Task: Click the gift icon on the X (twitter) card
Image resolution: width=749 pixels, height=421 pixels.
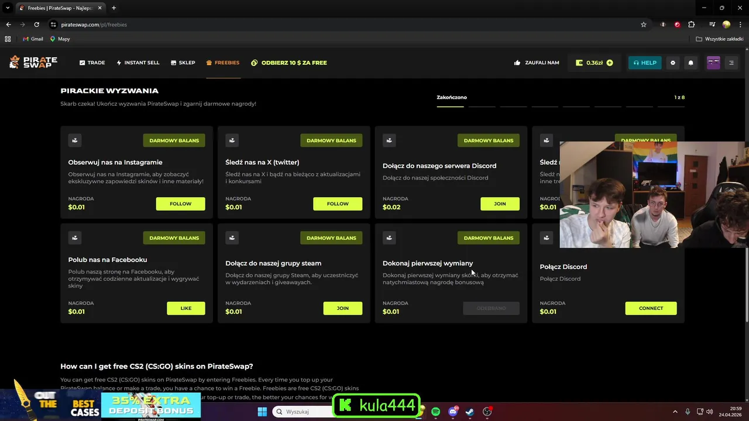Action: tap(232, 140)
